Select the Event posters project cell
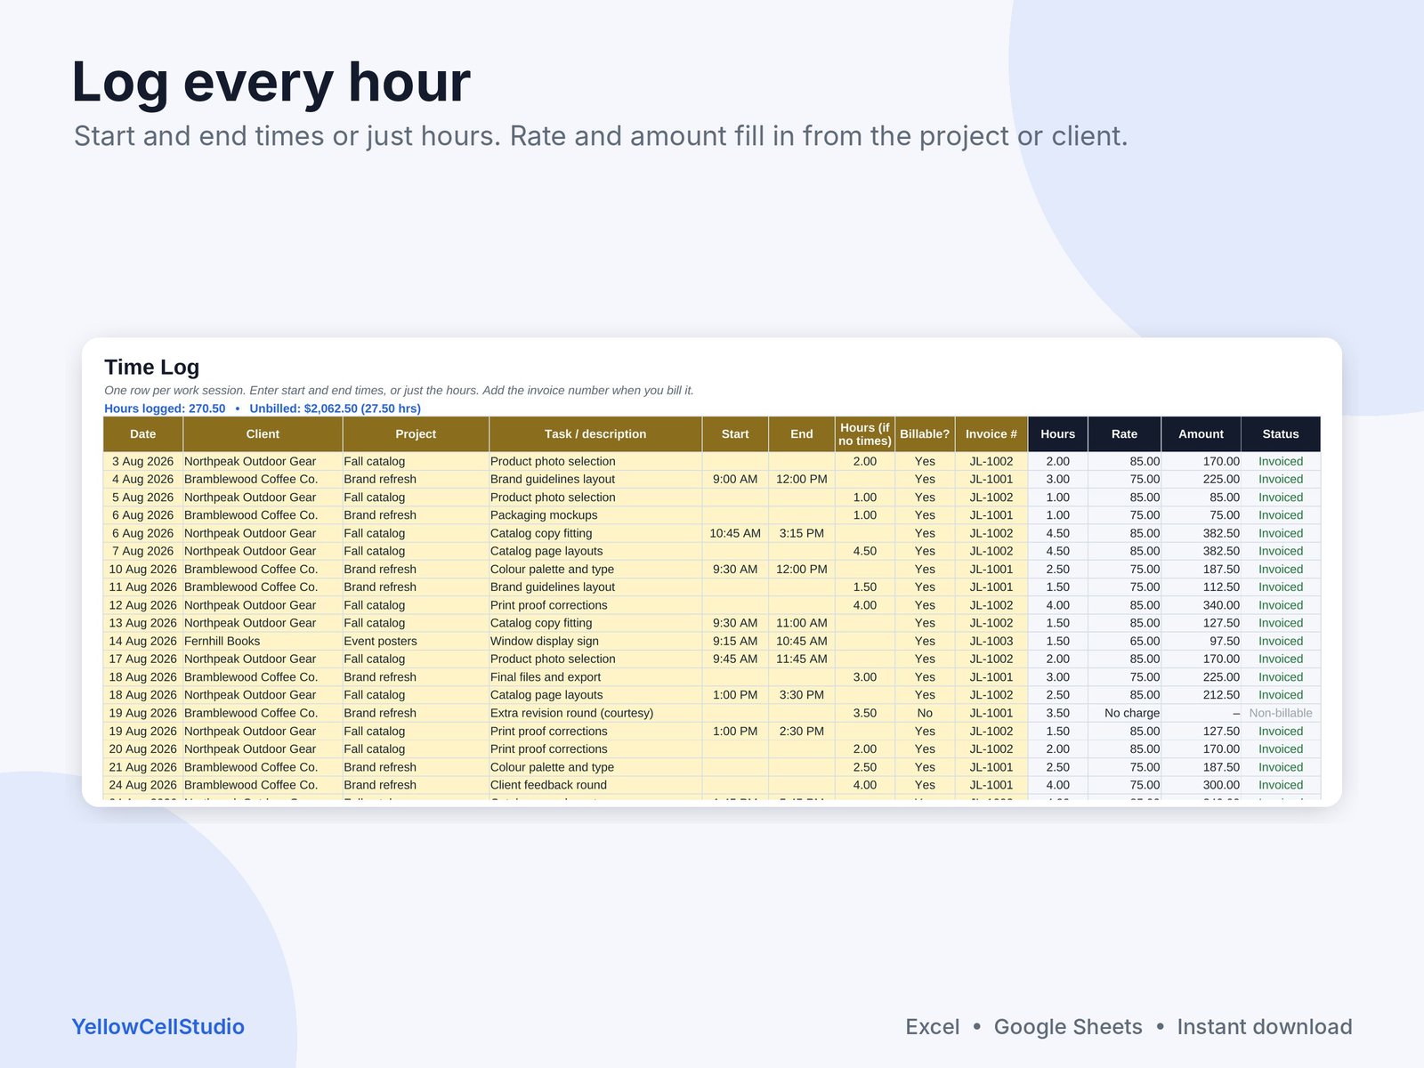Screen dimensions: 1424x1068 tap(416, 641)
